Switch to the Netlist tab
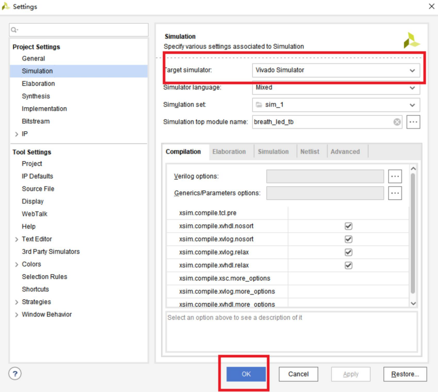 tap(309, 152)
